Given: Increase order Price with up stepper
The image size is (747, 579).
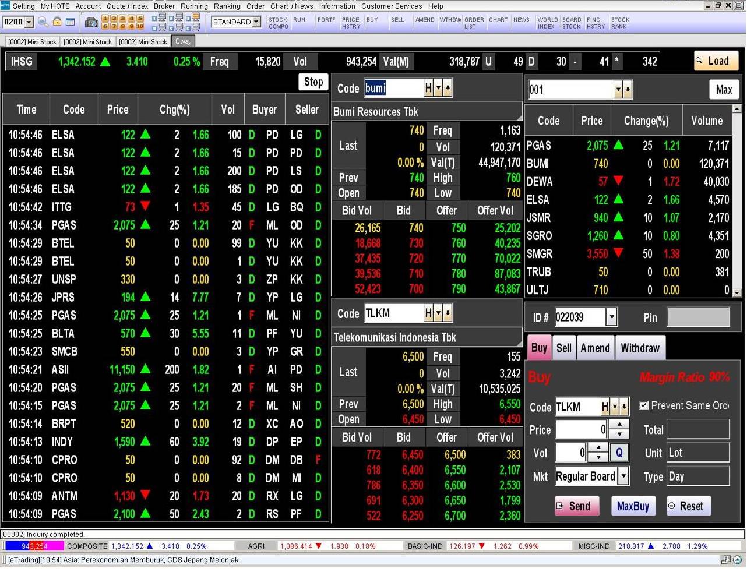Looking at the screenshot, I should 619,425.
